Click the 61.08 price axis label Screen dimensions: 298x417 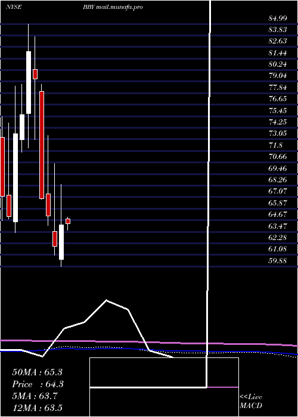point(278,249)
